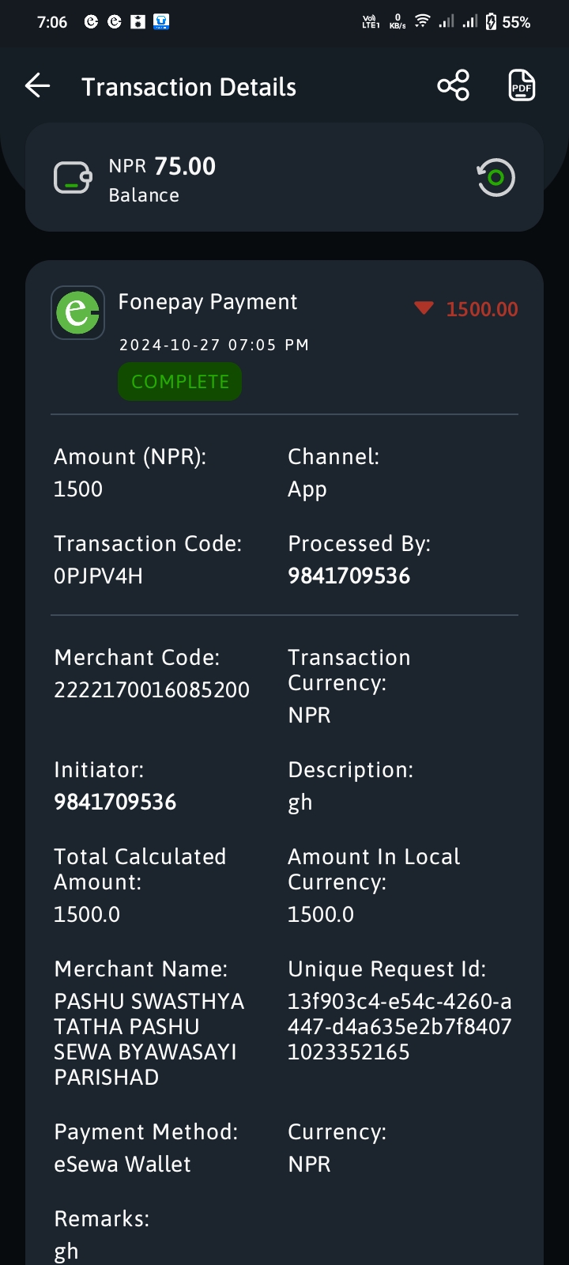The height and width of the screenshot is (1265, 569).
Task: Tap Processed By number 9841709536
Action: 349,576
